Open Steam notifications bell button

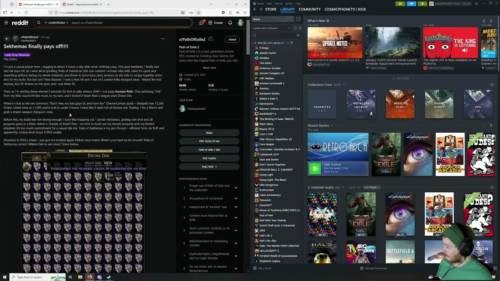coord(422,4)
